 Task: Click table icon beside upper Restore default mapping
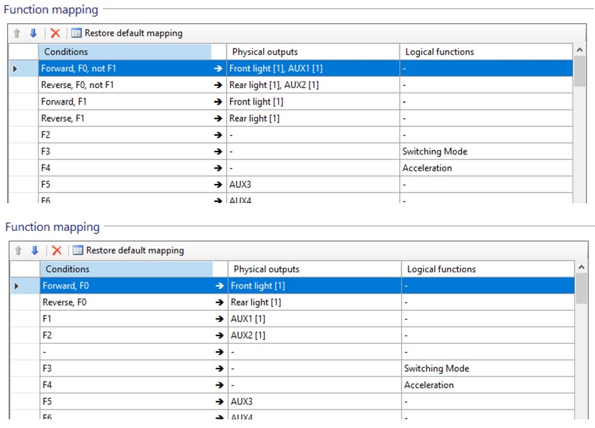(x=77, y=33)
